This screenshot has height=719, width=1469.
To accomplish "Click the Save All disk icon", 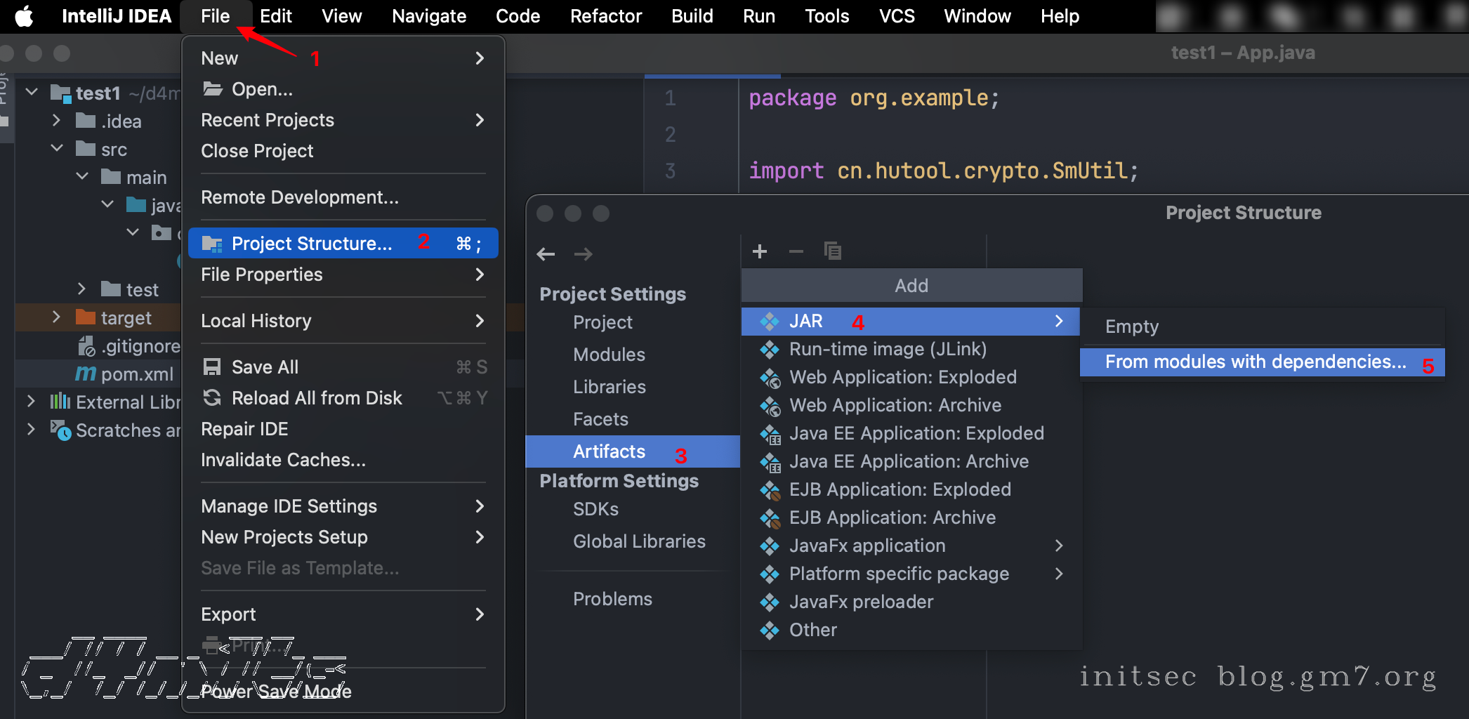I will pyautogui.click(x=211, y=367).
